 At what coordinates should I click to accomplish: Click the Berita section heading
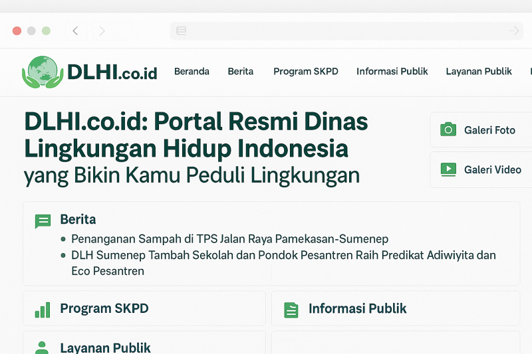(x=78, y=219)
